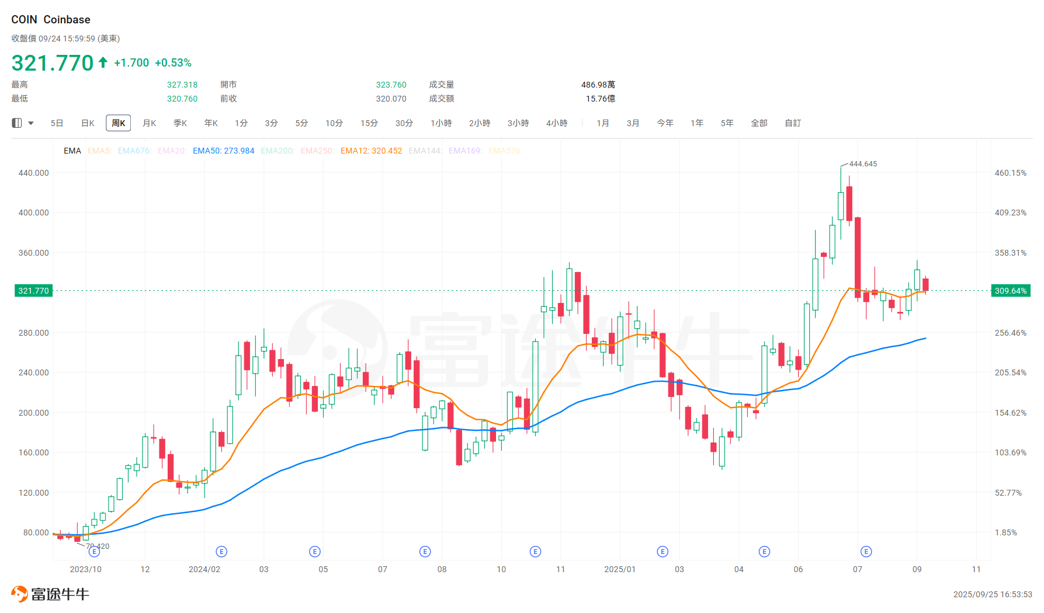Toggle the EMA12 indicator line
The height and width of the screenshot is (613, 1044).
370,151
